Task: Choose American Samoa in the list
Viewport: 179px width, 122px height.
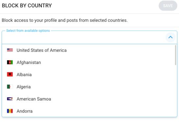Action: pyautogui.click(x=89, y=99)
